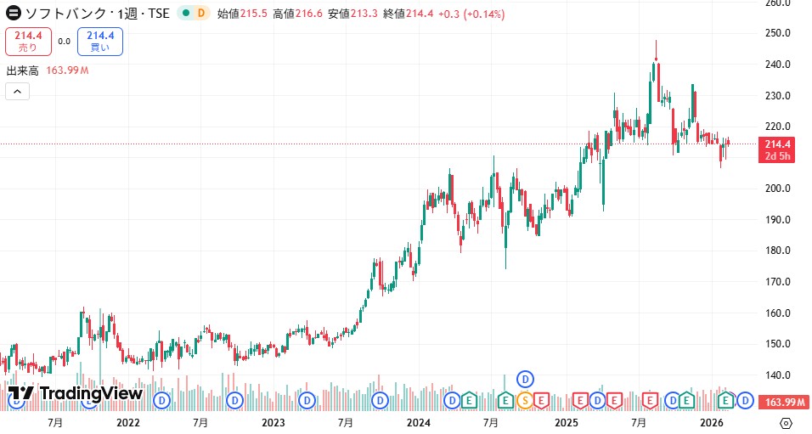Click the 始値215.5 open value
Screen dimensions: 812x434
(242, 14)
